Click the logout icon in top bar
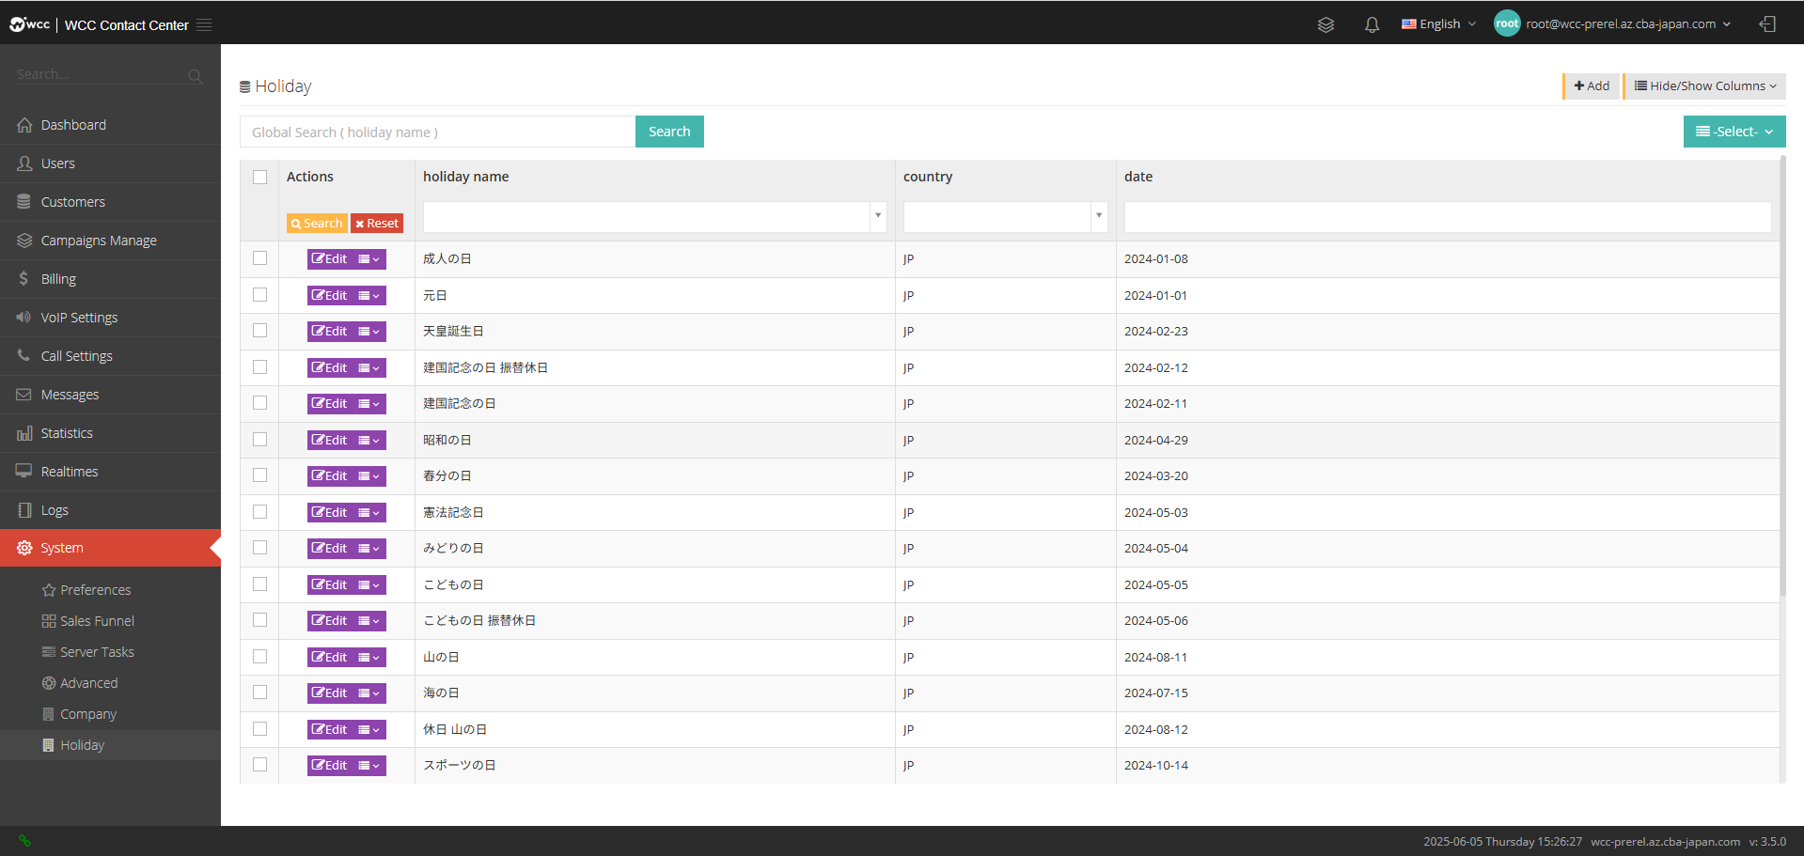Viewport: 1804px width, 856px height. [x=1767, y=24]
